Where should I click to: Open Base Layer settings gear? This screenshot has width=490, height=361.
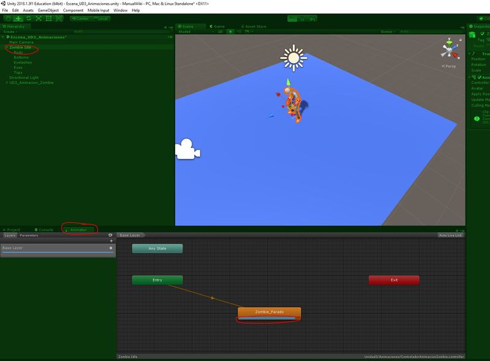[111, 248]
